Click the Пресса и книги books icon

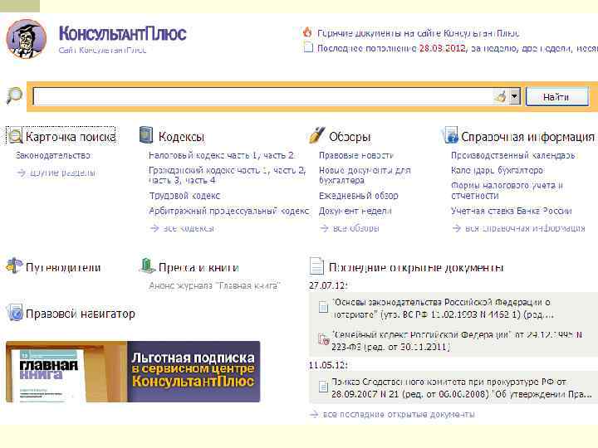pyautogui.click(x=147, y=265)
